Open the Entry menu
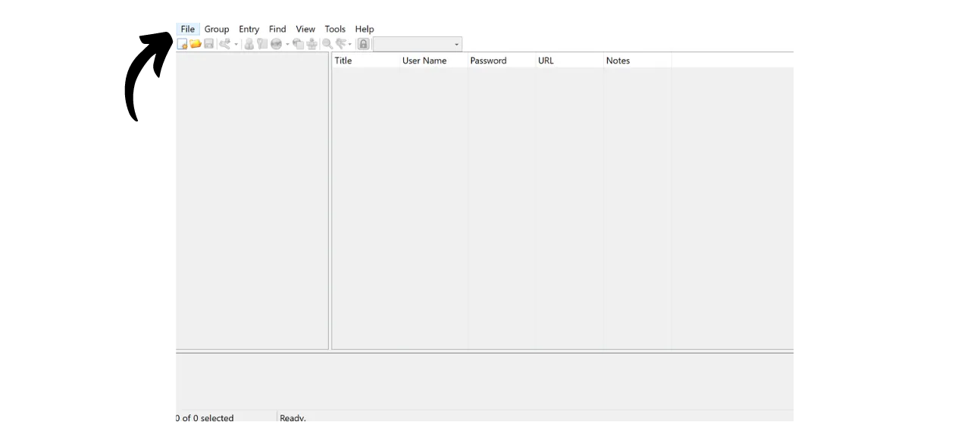 (249, 29)
